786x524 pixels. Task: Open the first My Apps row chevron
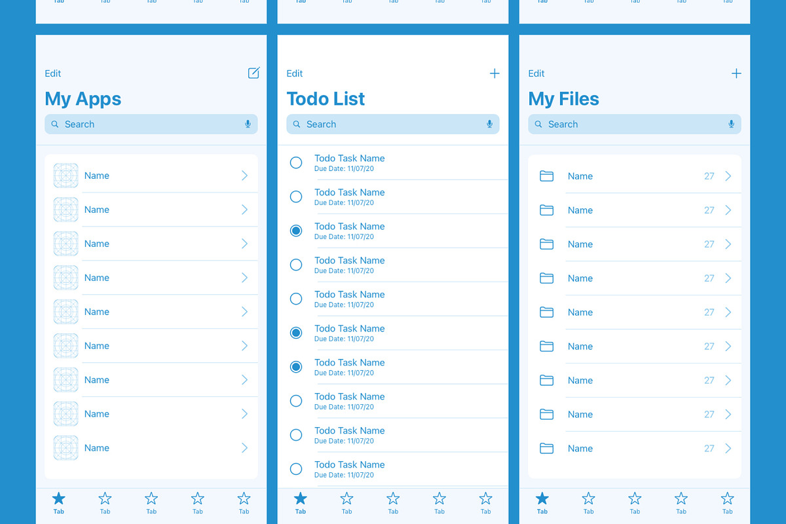point(245,176)
